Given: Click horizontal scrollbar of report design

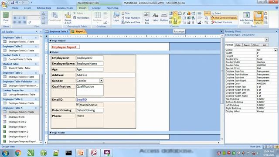Looking at the screenshot, I should [x=104, y=143].
